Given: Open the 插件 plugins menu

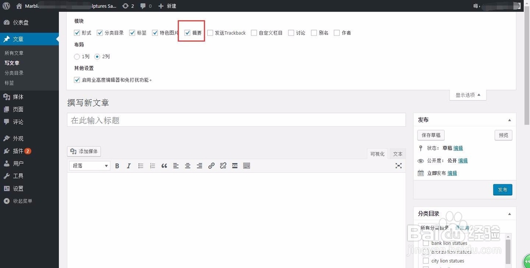Looking at the screenshot, I should 29,151.
